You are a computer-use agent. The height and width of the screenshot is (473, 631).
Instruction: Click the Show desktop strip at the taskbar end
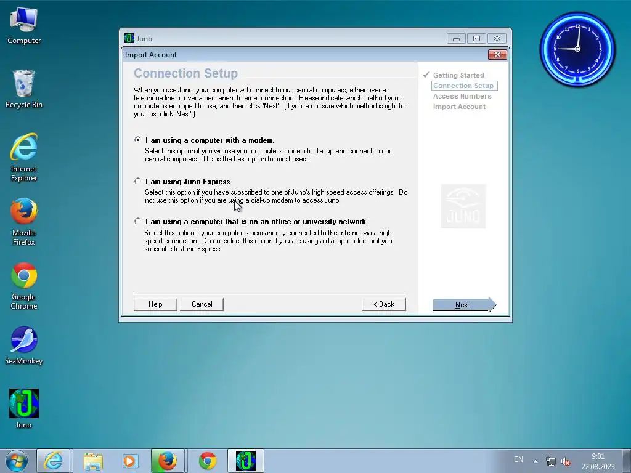(x=627, y=461)
